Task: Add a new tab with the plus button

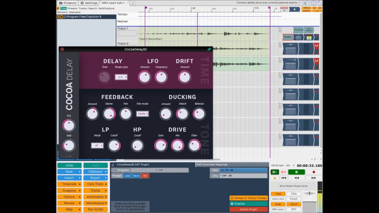Action: [x=133, y=3]
